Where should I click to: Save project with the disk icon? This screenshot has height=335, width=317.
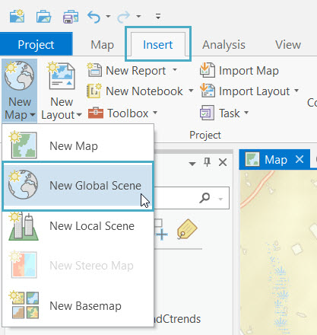tap(71, 17)
